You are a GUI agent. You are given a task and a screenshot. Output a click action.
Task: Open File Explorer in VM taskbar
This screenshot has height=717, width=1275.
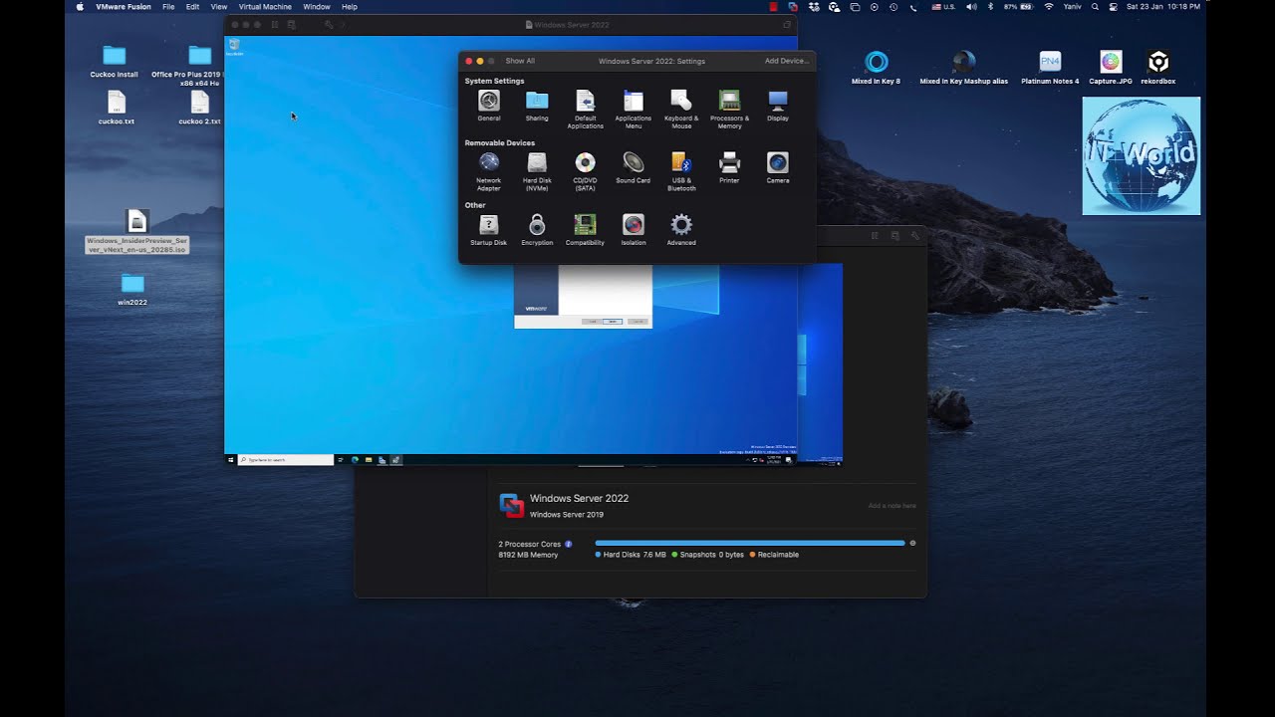[369, 460]
